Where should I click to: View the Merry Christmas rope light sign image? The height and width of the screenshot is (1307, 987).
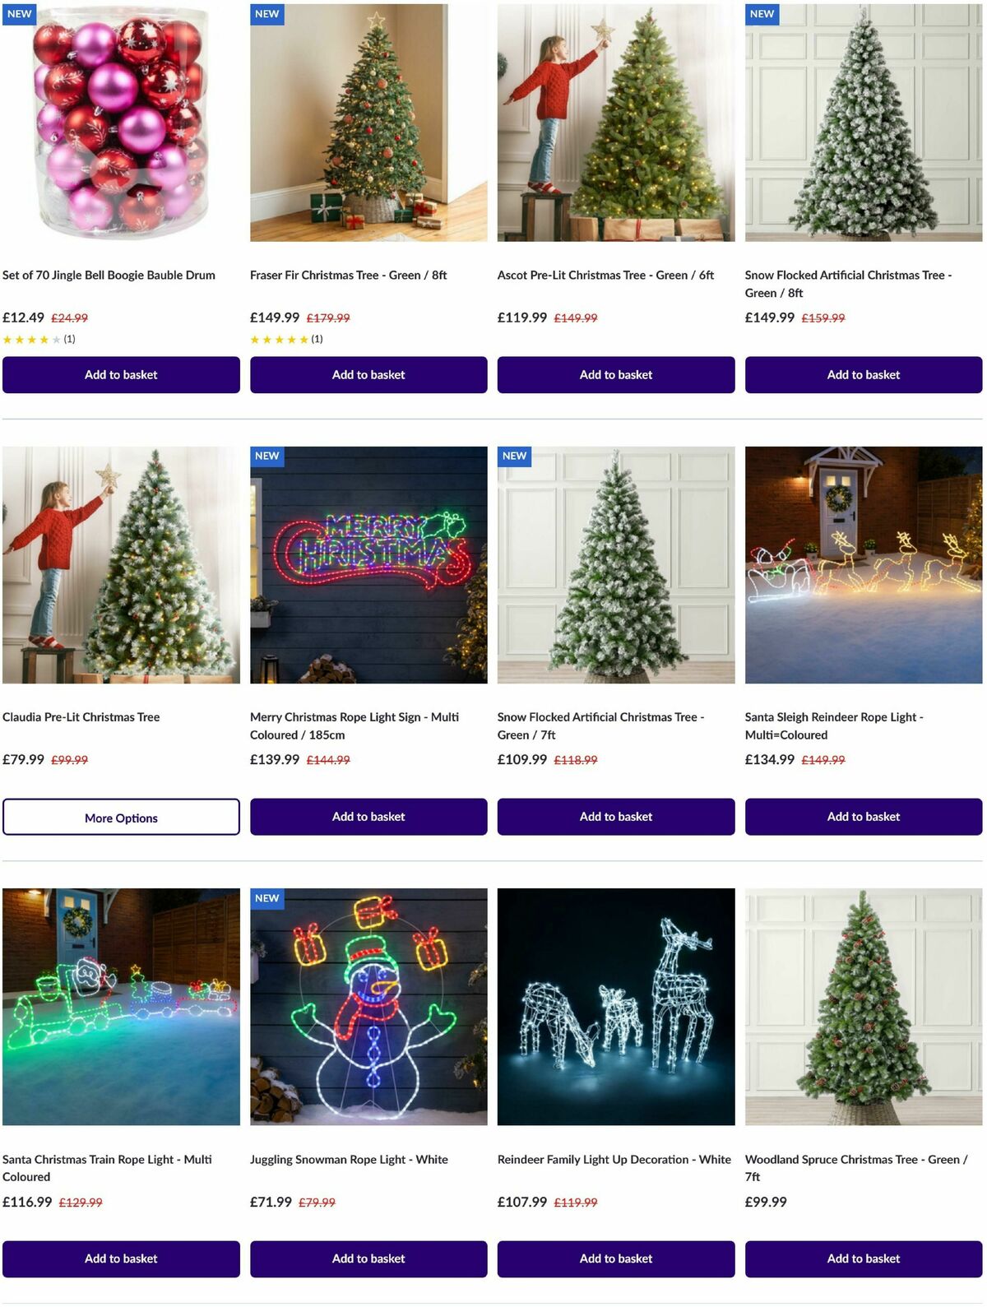coord(368,565)
